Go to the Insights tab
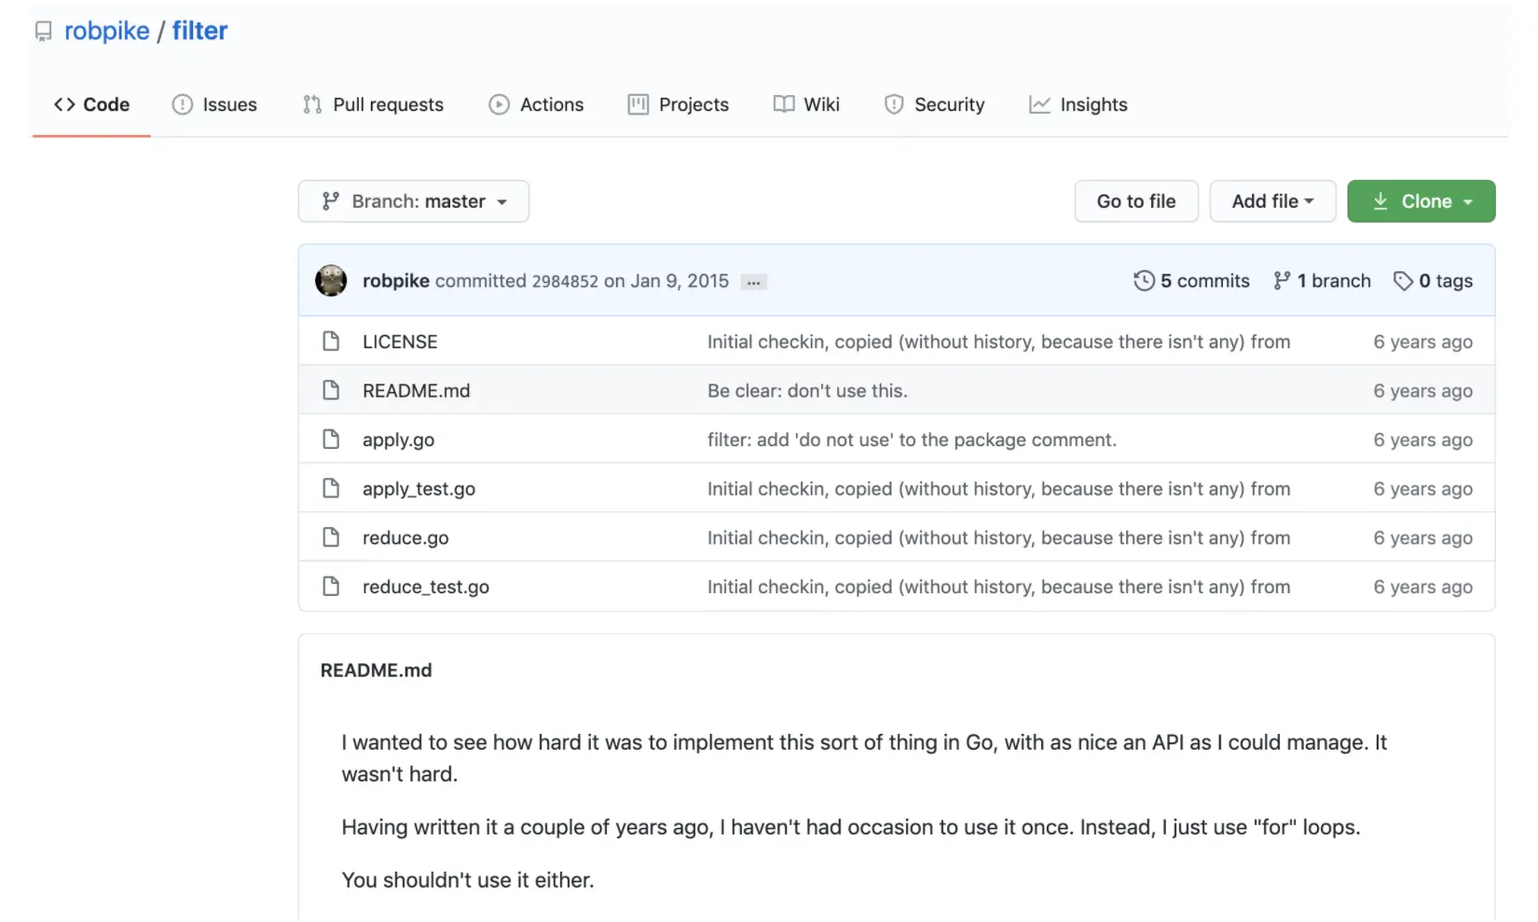Image resolution: width=1538 pixels, height=922 pixels. click(x=1078, y=104)
